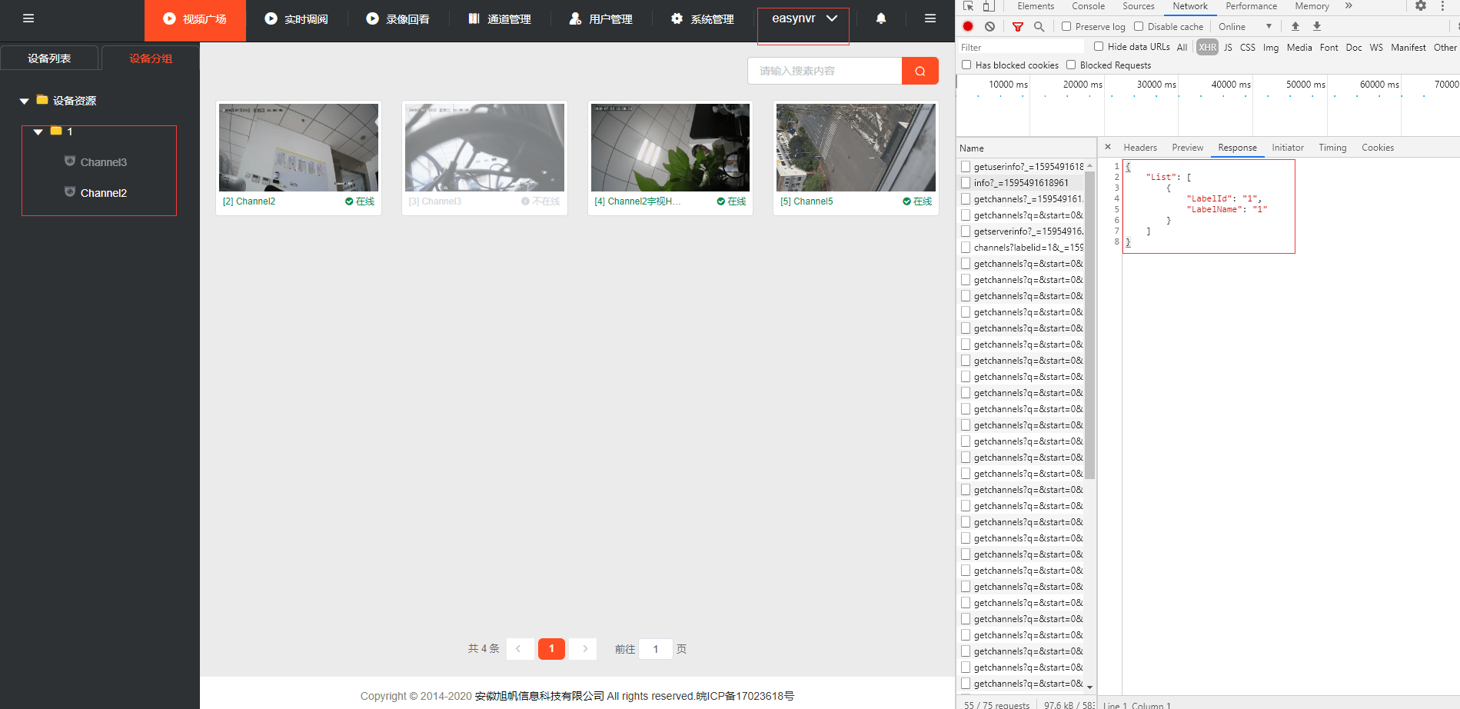The width and height of the screenshot is (1460, 709).
Task: Switch to the Headers tab in DevTools
Action: click(x=1139, y=147)
